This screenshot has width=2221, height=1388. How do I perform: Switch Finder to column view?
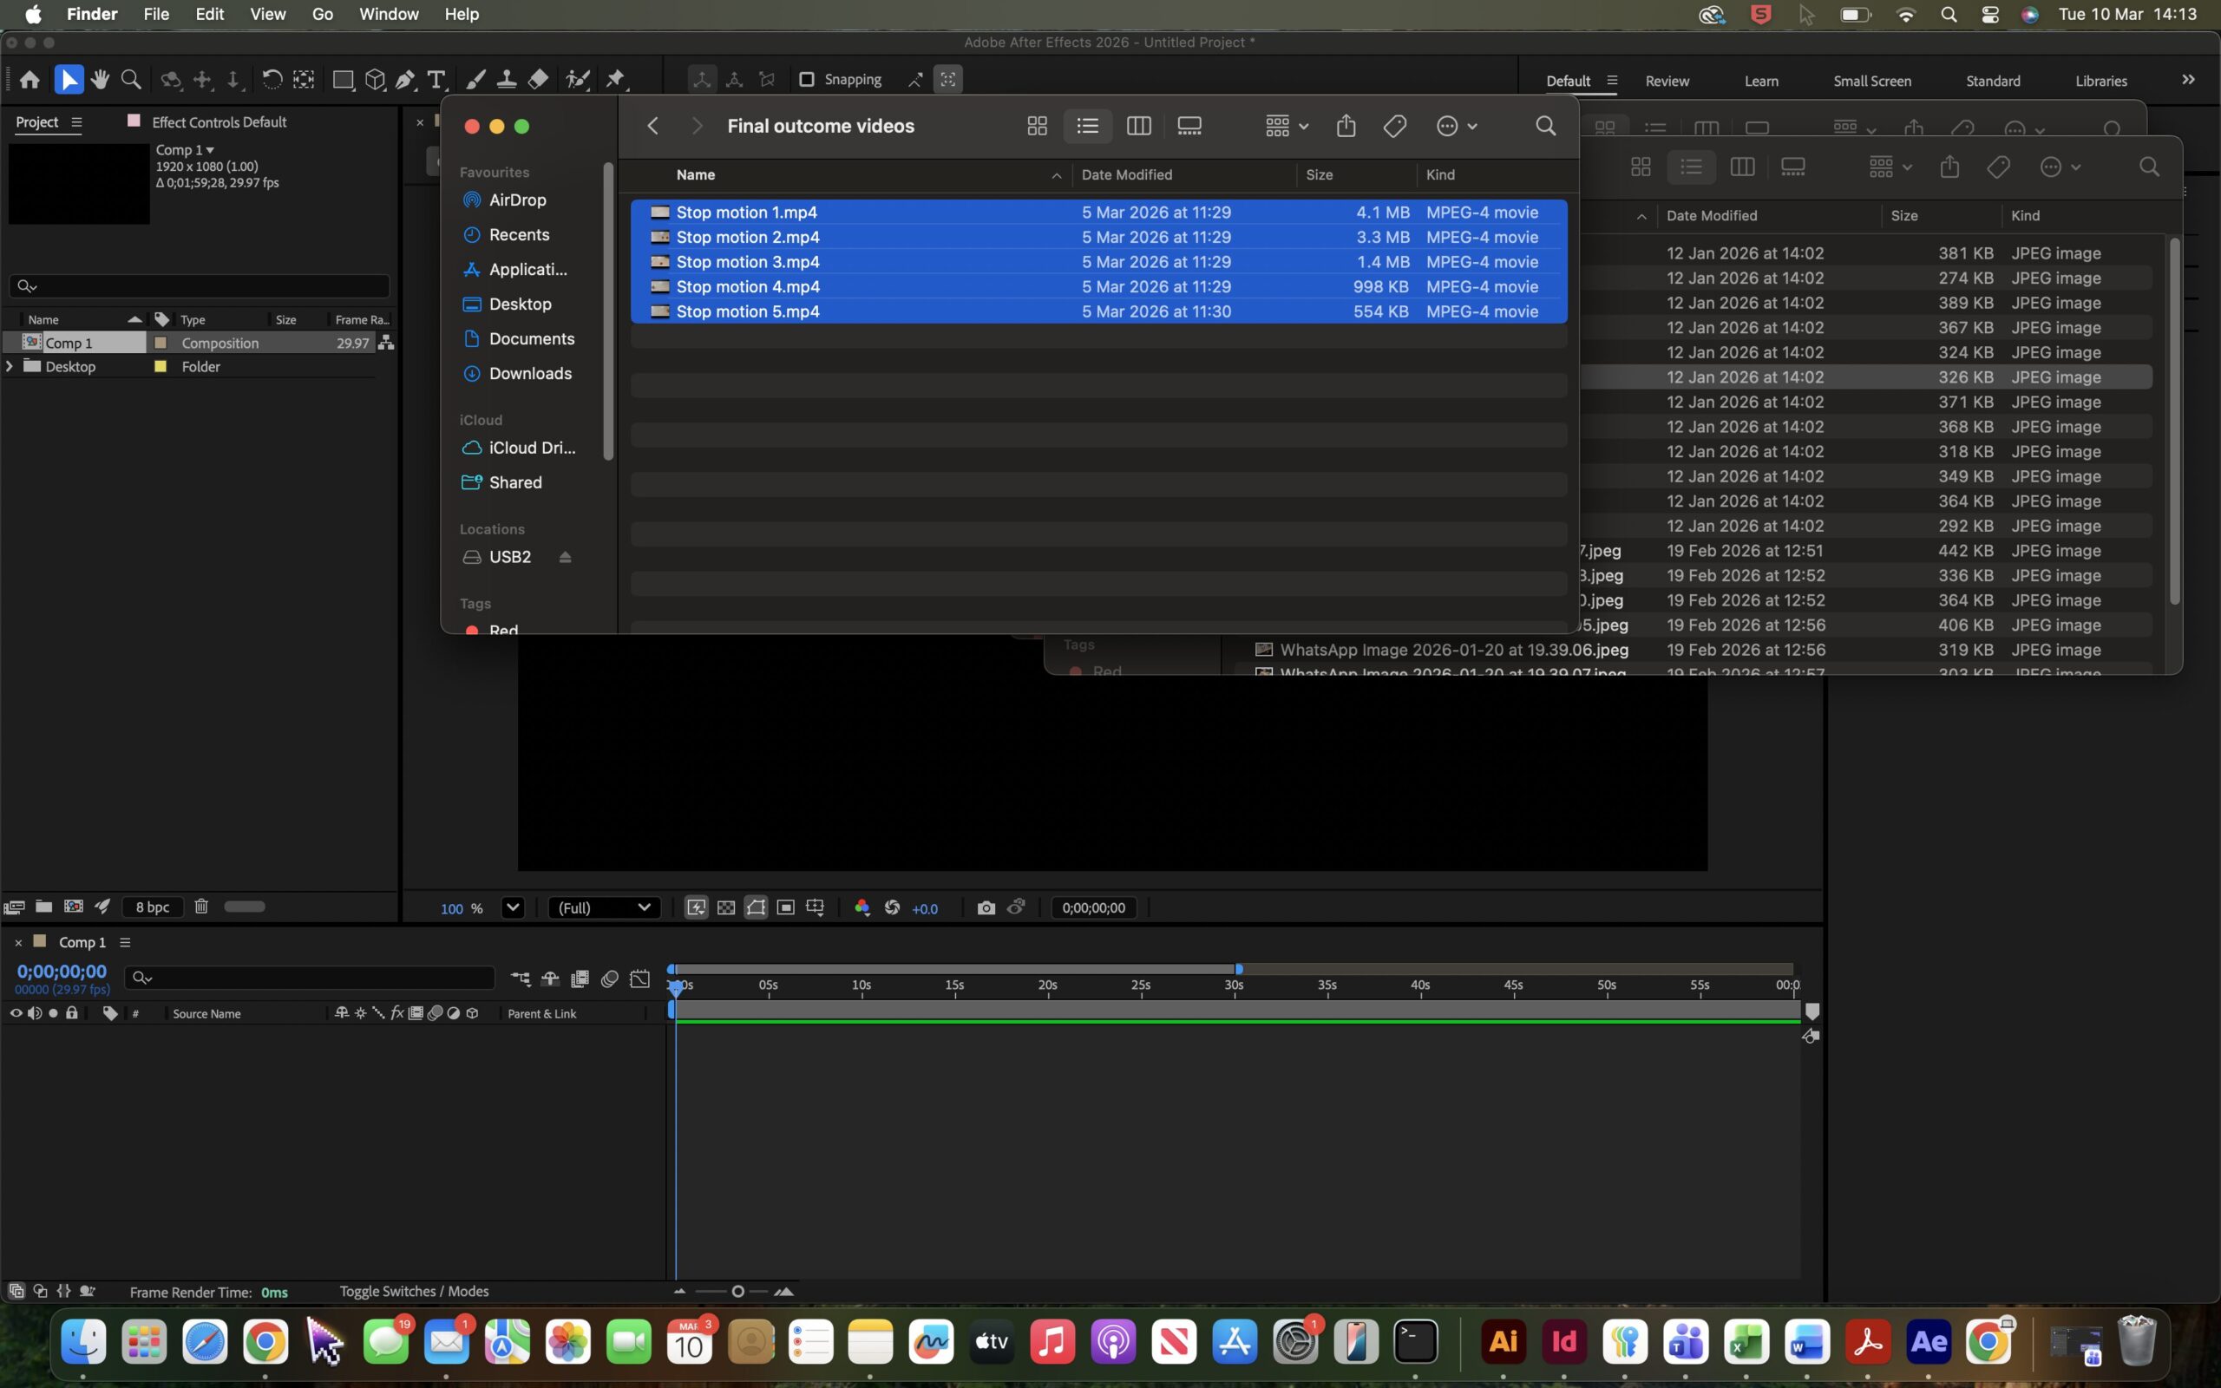pos(1138,126)
